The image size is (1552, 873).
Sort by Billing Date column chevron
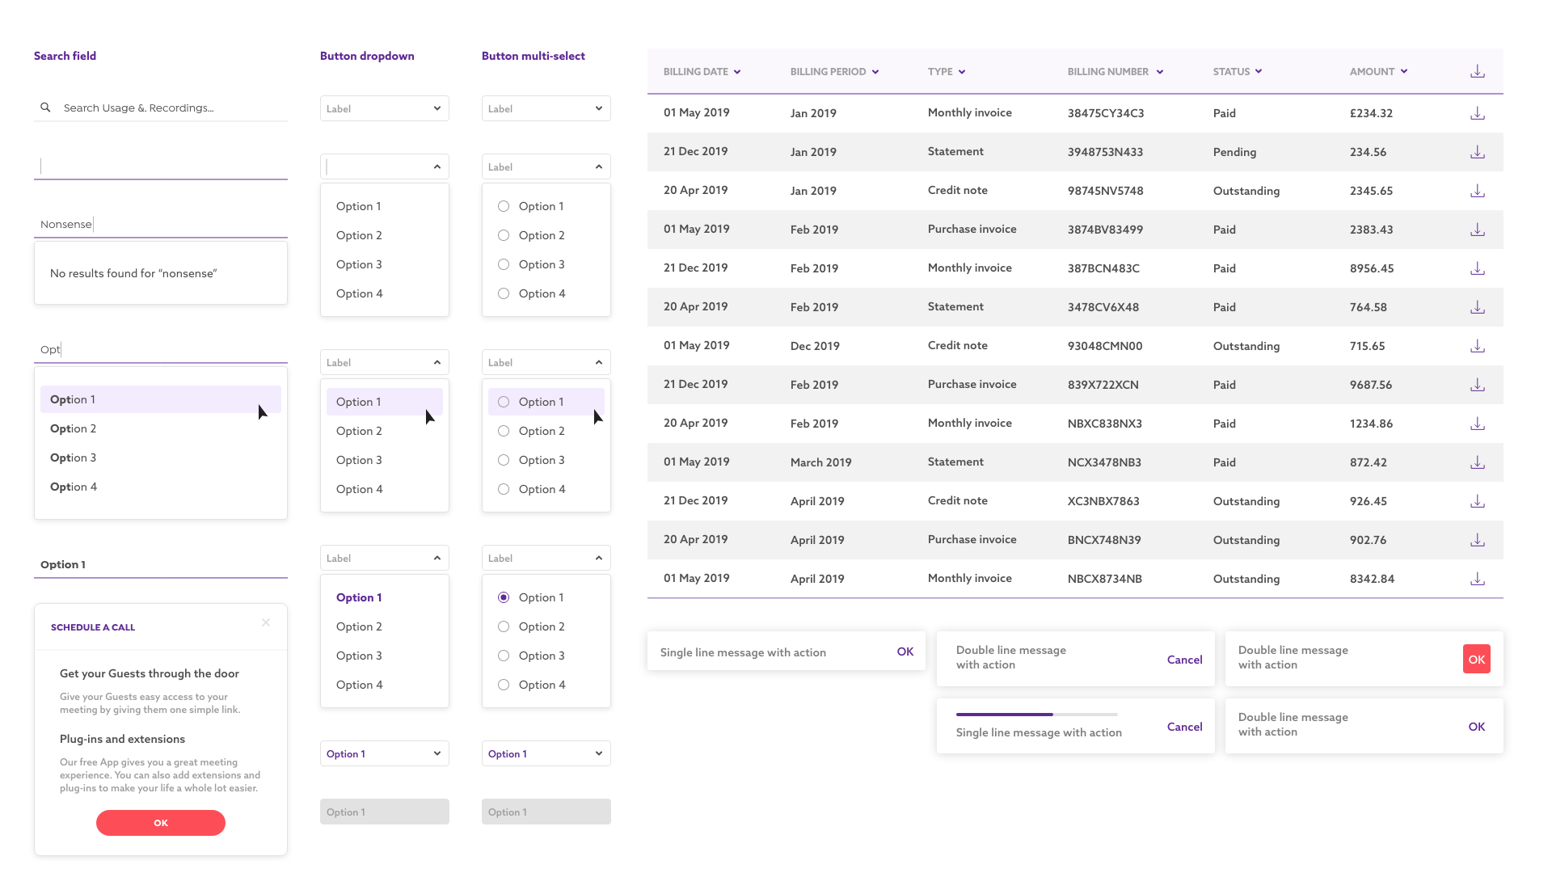coord(737,72)
